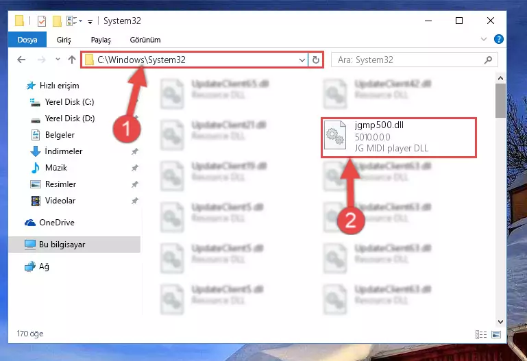Click the pin icon beside İndirmeler
Viewport: 527px width, 361px height.
coord(135,151)
